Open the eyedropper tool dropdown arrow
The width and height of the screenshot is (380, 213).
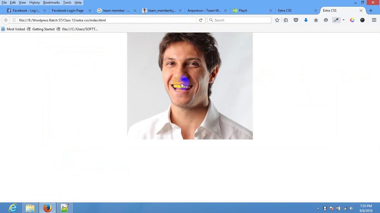[x=343, y=20]
